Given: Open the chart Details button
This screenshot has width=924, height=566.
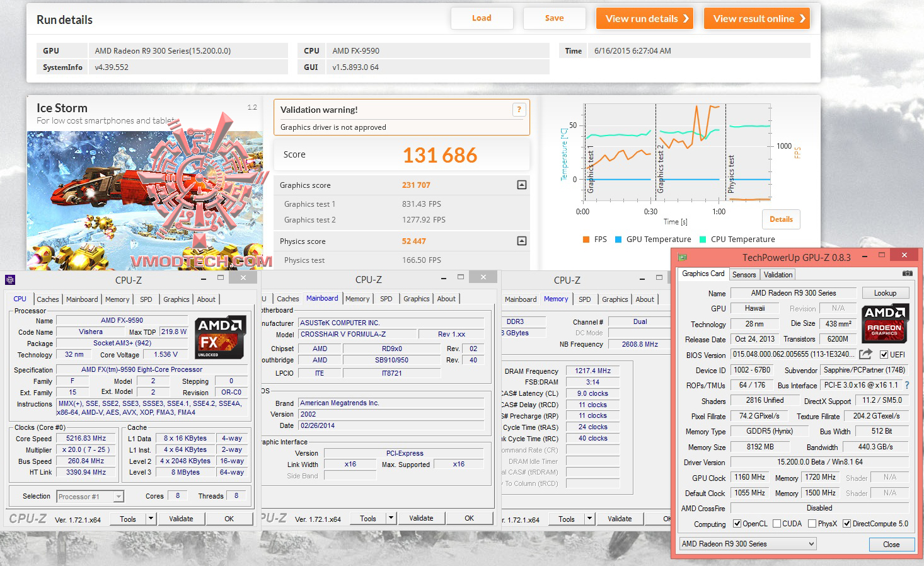Looking at the screenshot, I should (x=781, y=219).
